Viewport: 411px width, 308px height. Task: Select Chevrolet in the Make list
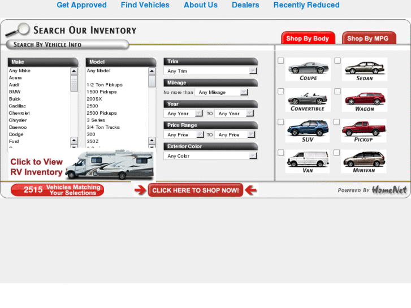click(x=19, y=113)
